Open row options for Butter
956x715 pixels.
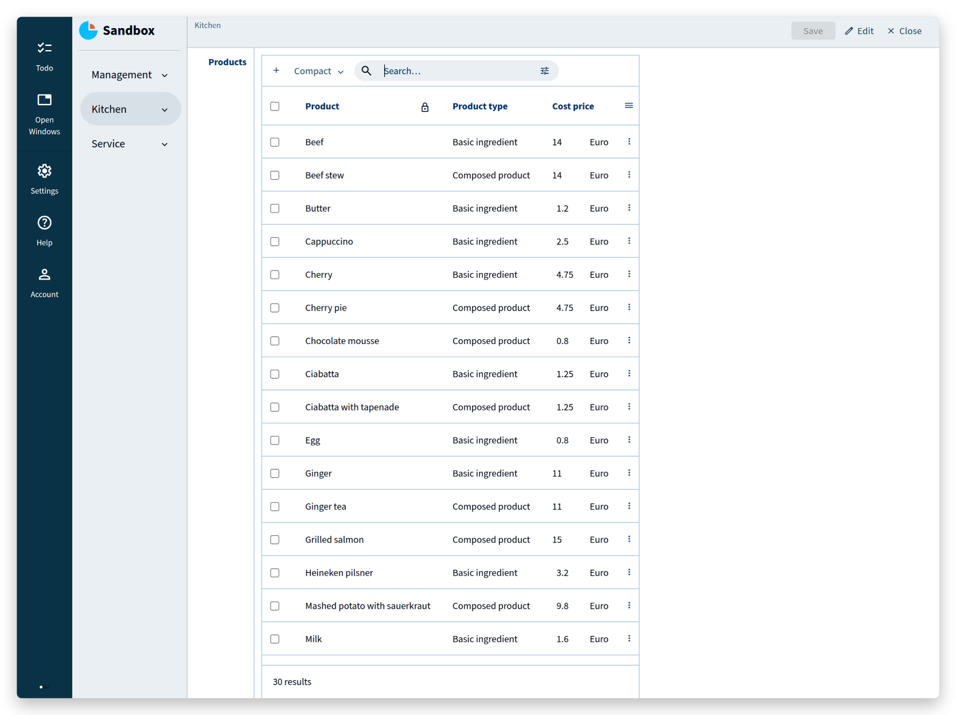[x=629, y=208]
